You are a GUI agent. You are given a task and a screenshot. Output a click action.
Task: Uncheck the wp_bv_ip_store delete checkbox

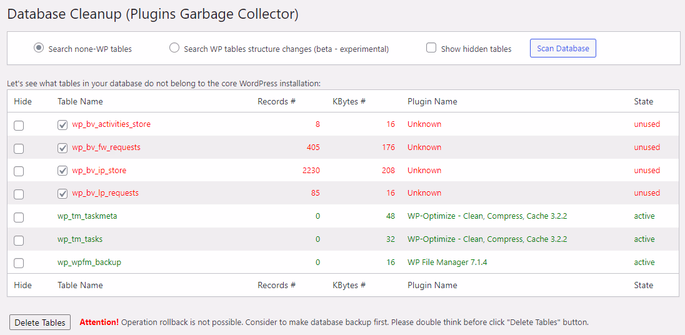pos(62,171)
